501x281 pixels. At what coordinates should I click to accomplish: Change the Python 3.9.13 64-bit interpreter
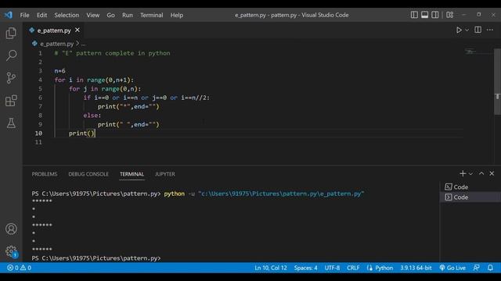[x=416, y=268]
